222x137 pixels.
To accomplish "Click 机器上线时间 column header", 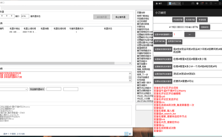I will (30, 28).
